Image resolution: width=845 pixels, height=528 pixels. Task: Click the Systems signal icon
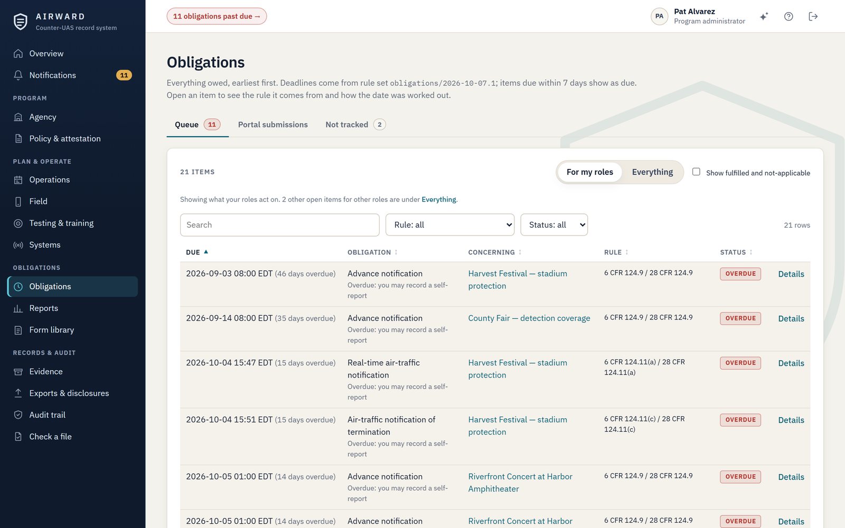tap(18, 244)
